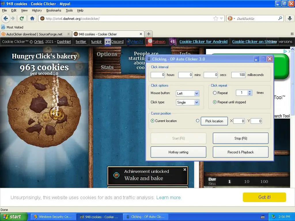Open Hotkey setting button
The image size is (295, 221).
coord(178,152)
